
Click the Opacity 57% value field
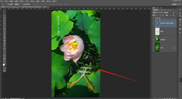[x=170, y=13]
